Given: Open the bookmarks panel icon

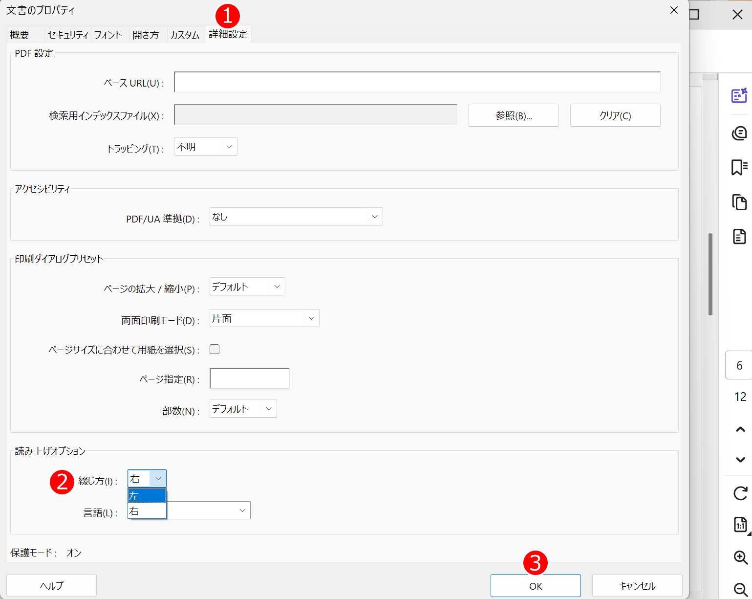Looking at the screenshot, I should tap(739, 167).
